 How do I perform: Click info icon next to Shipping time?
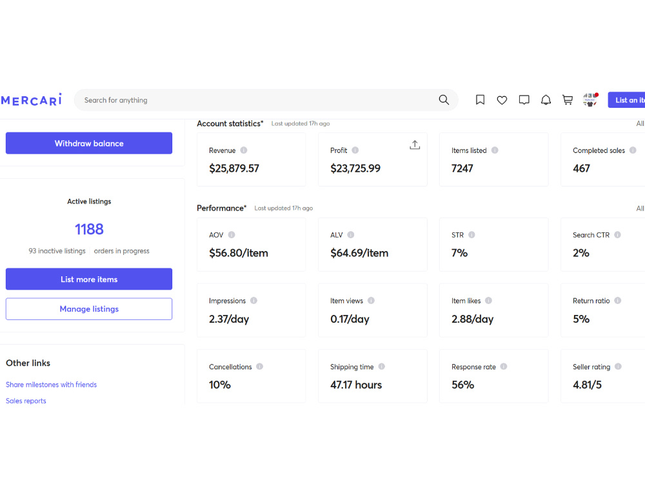(381, 367)
